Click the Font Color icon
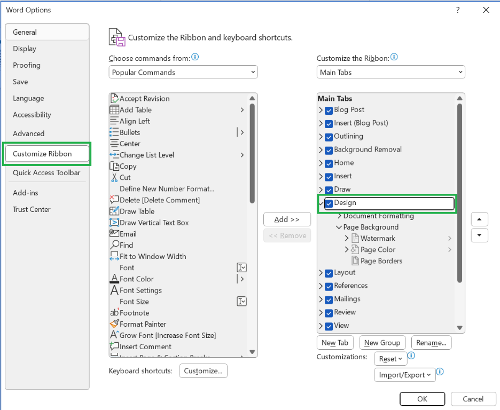The image size is (500, 410). [114, 279]
